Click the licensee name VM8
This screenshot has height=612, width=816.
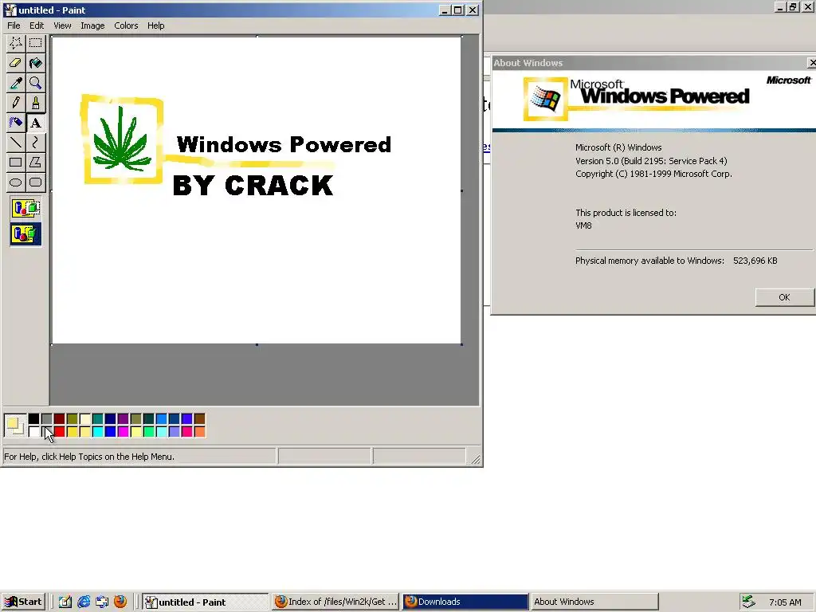tap(583, 226)
